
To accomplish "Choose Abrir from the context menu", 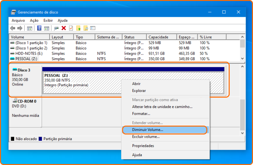I will coord(166,84).
